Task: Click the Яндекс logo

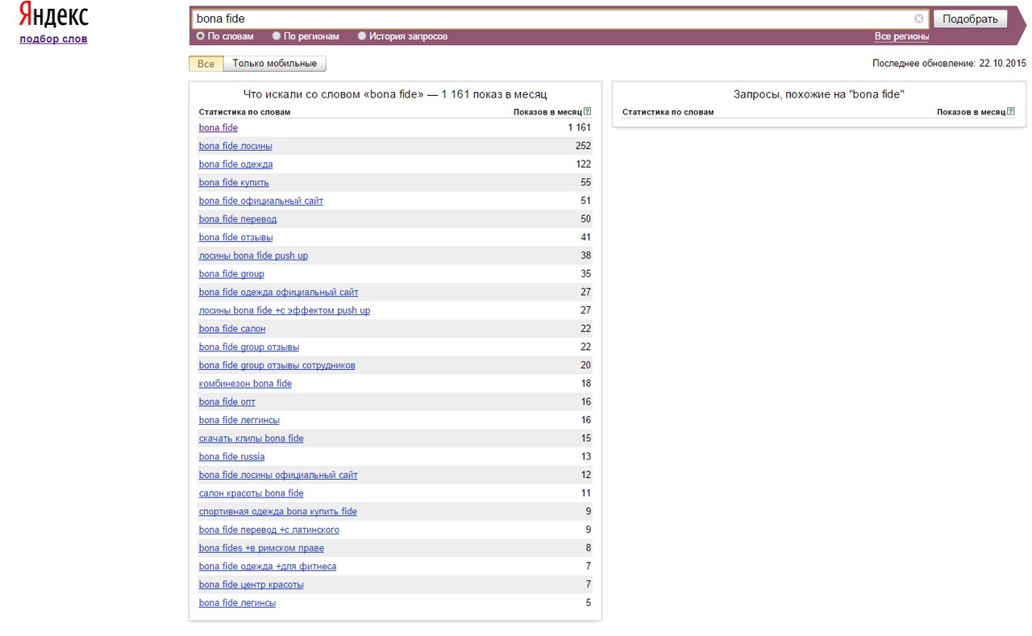Action: [x=54, y=16]
